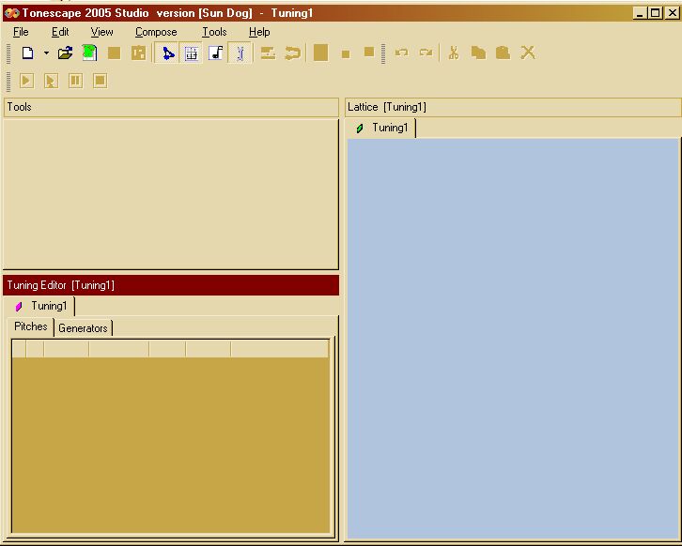Click the disabled track bars icon

[x=268, y=53]
